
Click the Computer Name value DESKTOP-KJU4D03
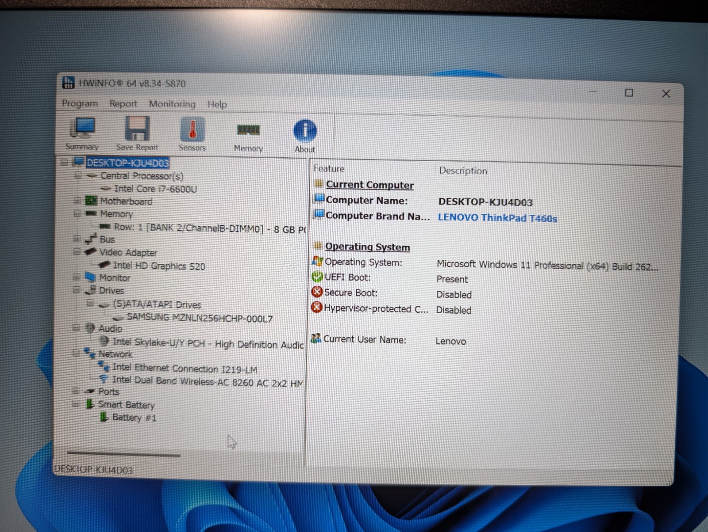click(x=485, y=202)
